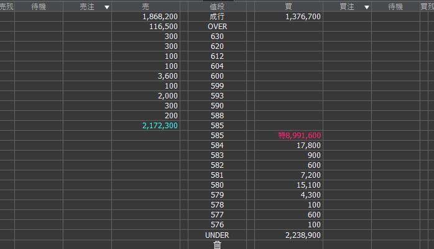Screen dimensions: 434x249
Task: Click cyan sell quantity 2,172,300
Action: click(160, 126)
